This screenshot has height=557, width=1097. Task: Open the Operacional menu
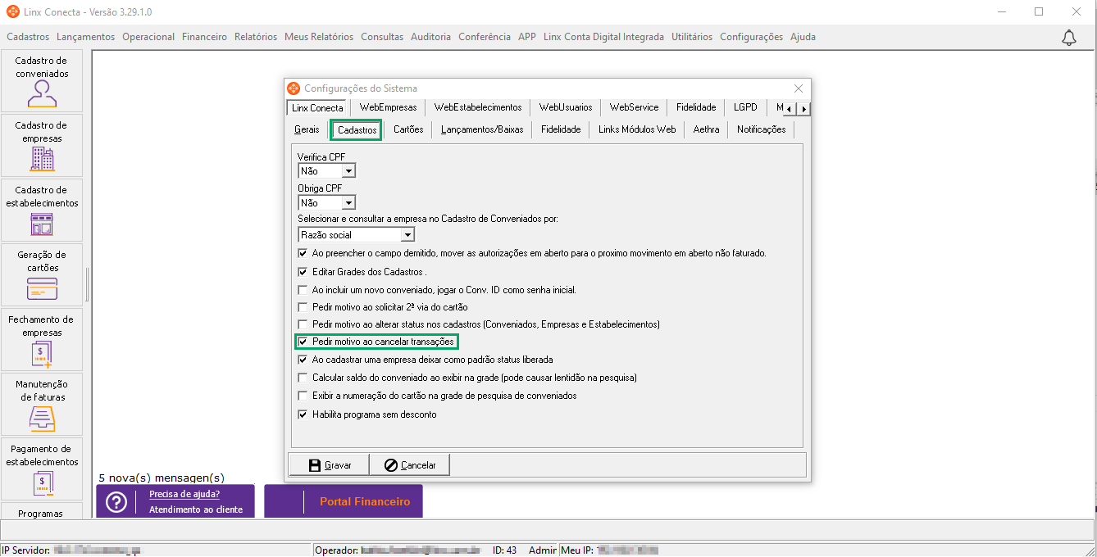148,37
